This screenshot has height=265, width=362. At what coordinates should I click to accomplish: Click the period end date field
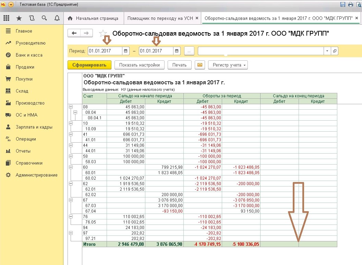pos(156,51)
